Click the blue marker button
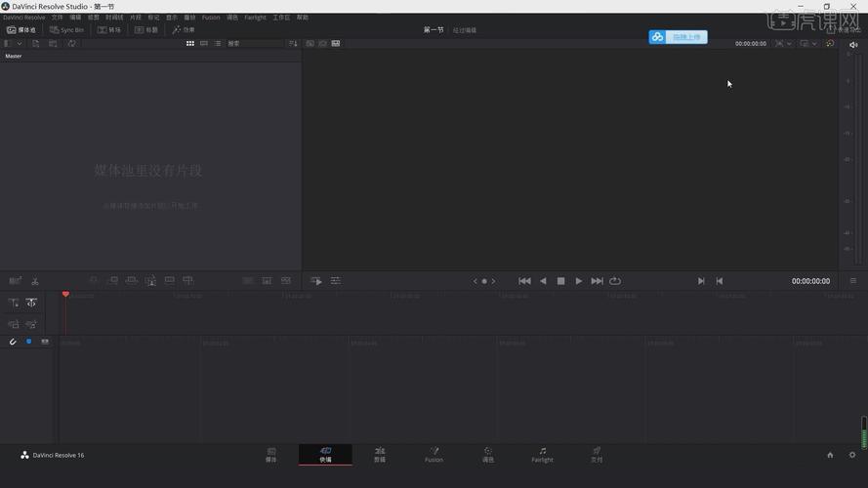This screenshot has height=488, width=868. (28, 342)
